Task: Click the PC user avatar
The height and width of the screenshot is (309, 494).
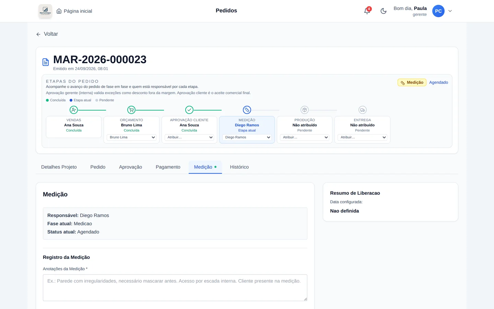Action: tap(438, 11)
